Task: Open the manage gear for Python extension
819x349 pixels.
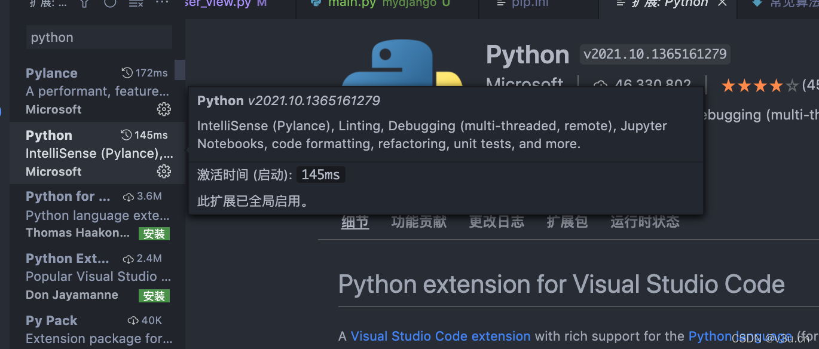Action: (x=164, y=172)
